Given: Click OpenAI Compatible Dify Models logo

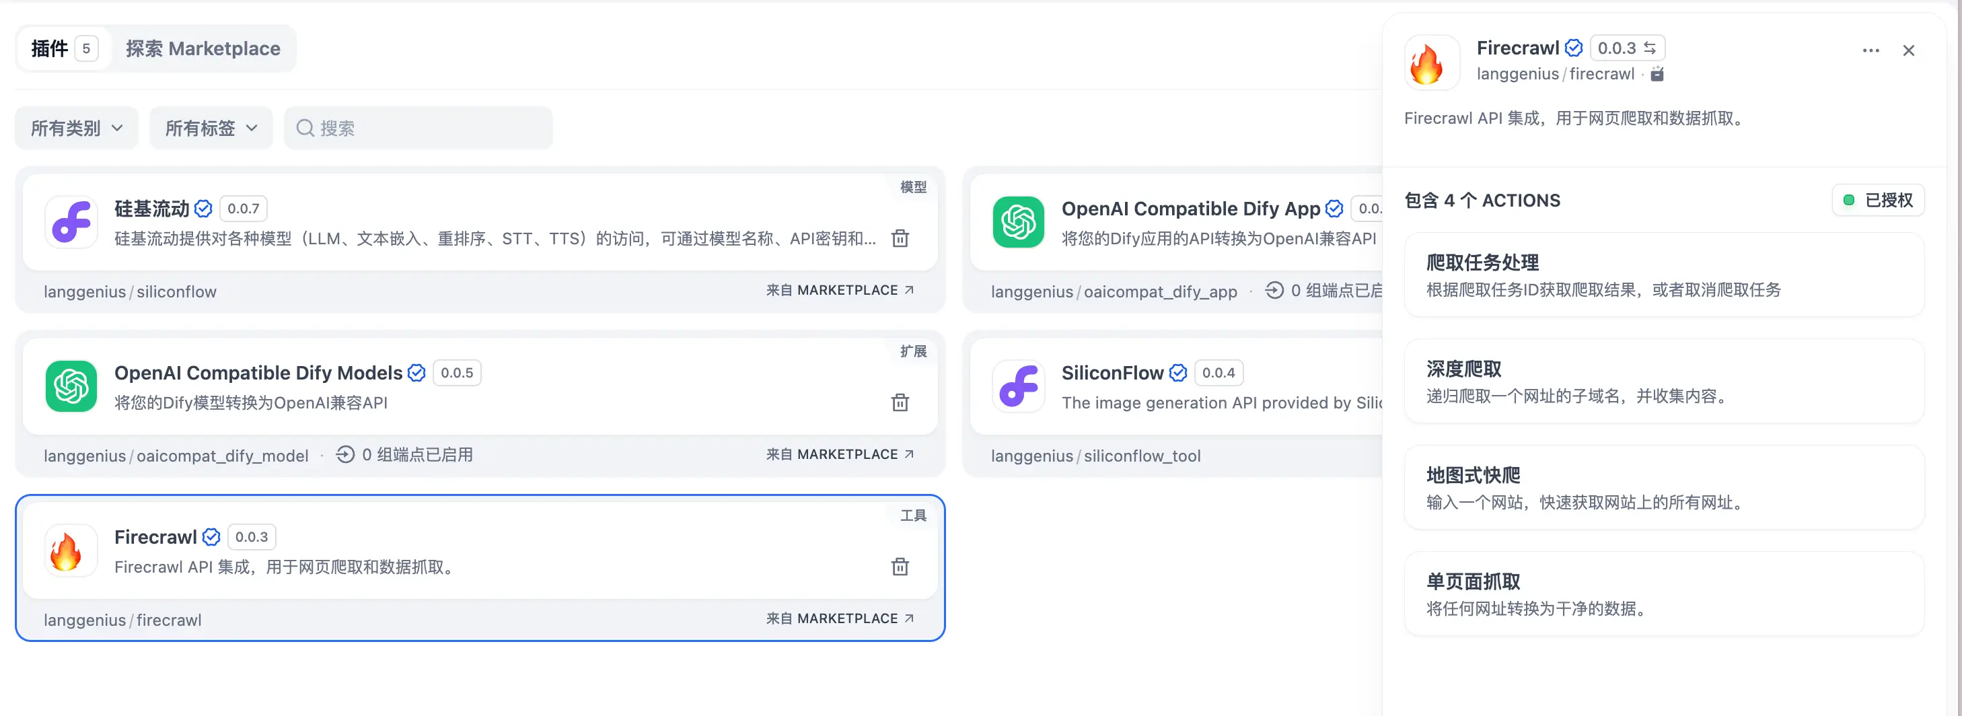Looking at the screenshot, I should click(71, 386).
